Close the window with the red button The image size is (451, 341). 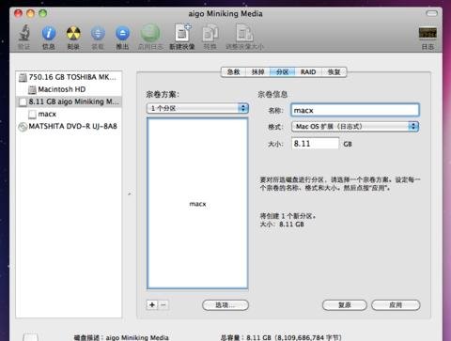click(x=19, y=13)
